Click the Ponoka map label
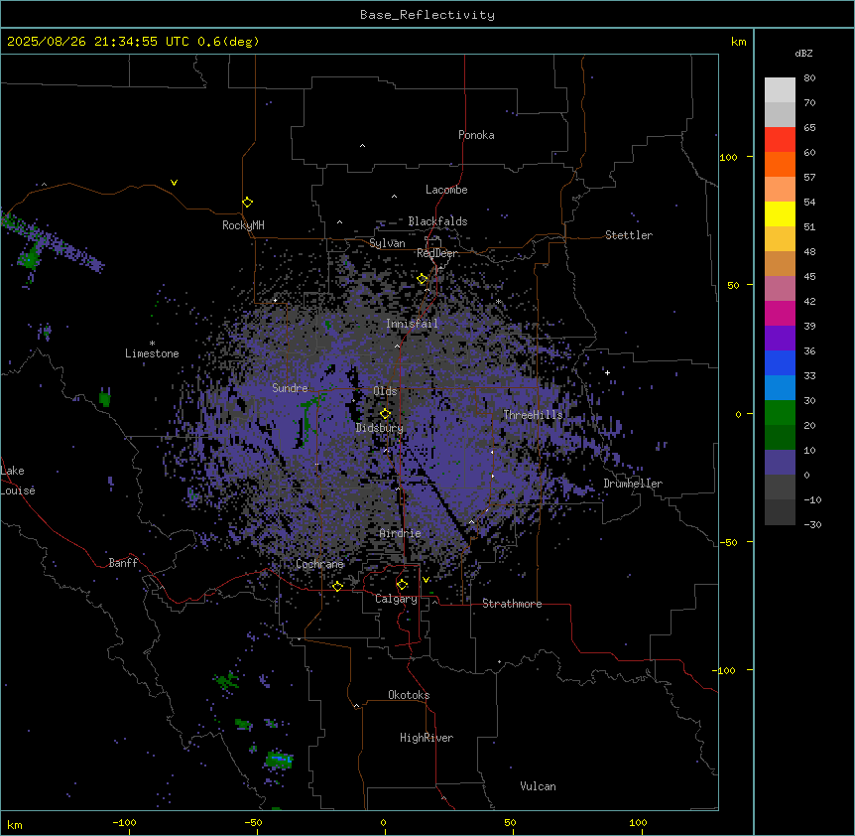 pos(476,135)
